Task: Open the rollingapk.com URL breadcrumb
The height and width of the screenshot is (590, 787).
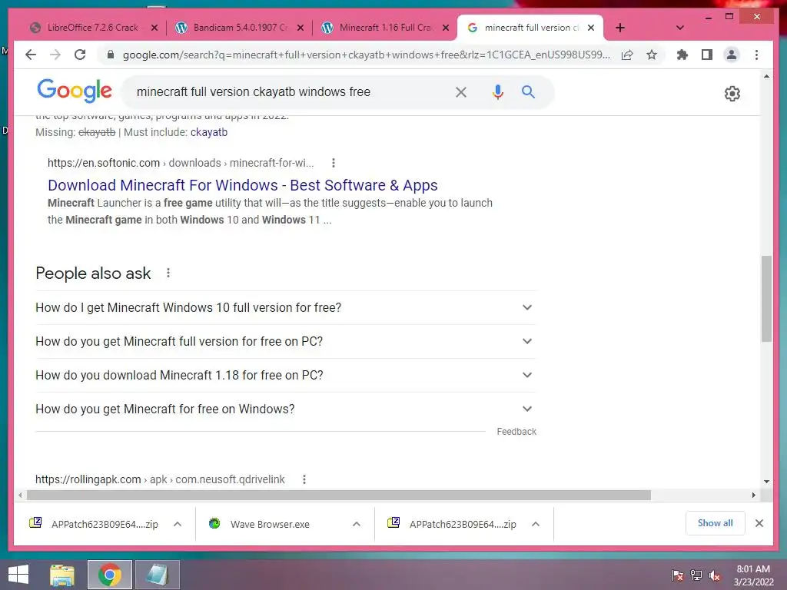Action: 160,479
